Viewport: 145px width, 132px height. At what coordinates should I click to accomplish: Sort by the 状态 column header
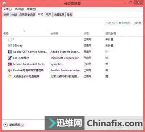[x=93, y=33]
